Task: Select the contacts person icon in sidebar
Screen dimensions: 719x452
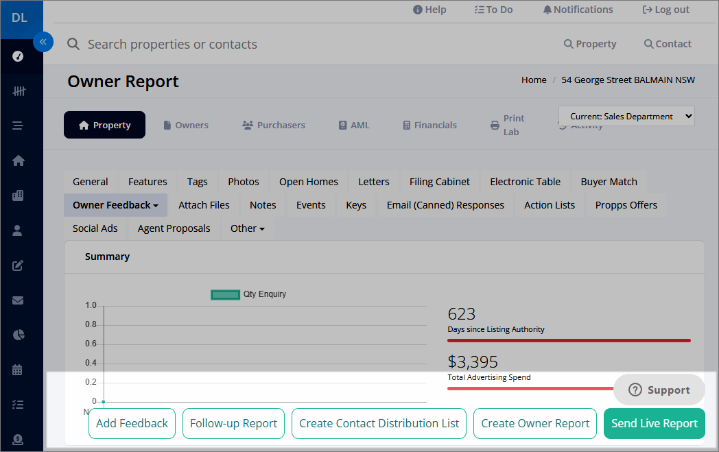Action: (18, 230)
